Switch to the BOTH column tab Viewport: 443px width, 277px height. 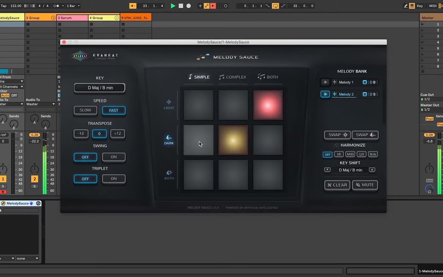[268, 77]
